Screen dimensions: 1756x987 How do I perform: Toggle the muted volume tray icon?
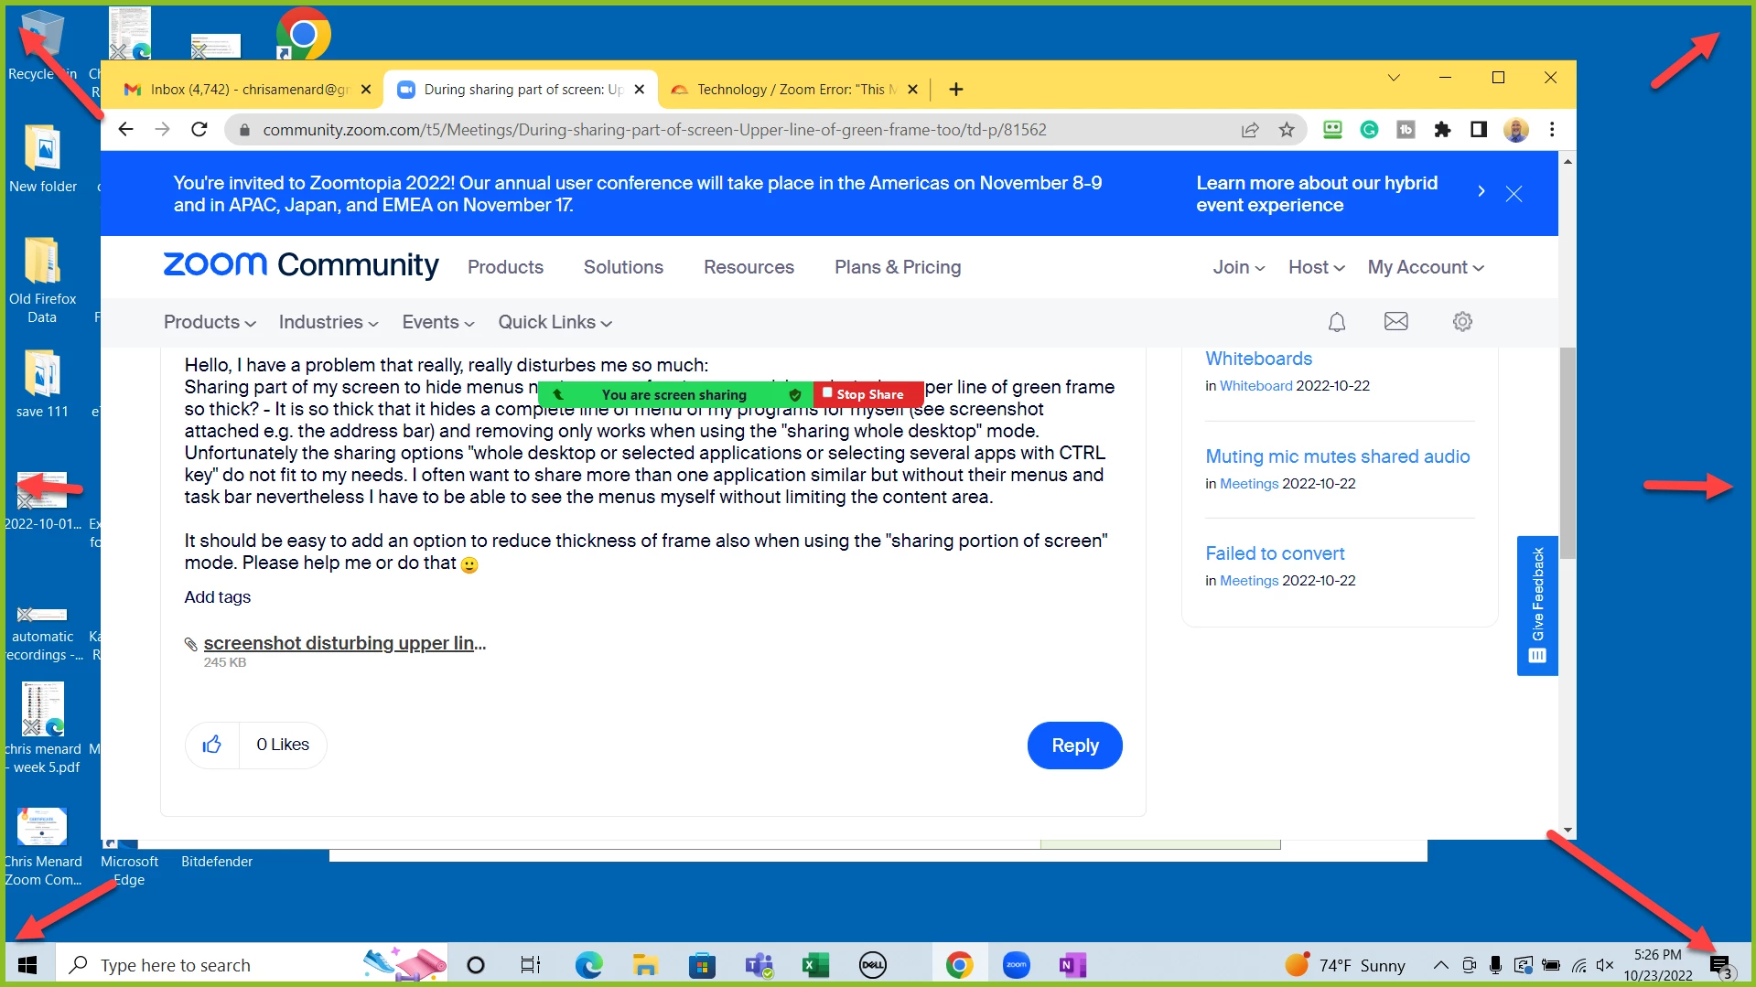coord(1605,965)
